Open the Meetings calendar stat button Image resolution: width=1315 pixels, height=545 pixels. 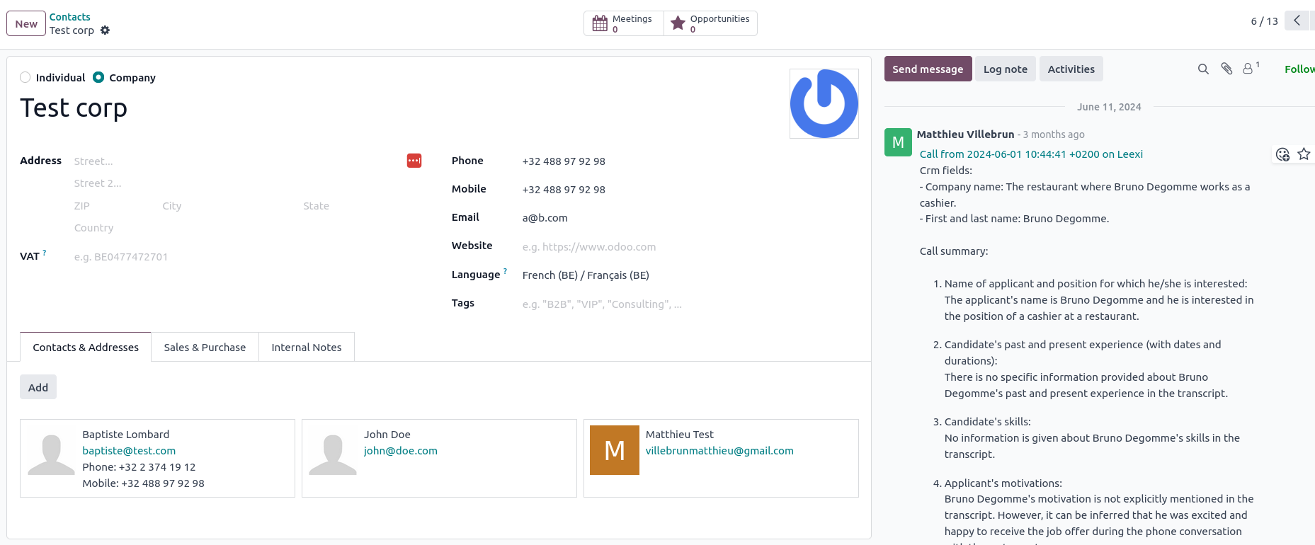tap(624, 23)
